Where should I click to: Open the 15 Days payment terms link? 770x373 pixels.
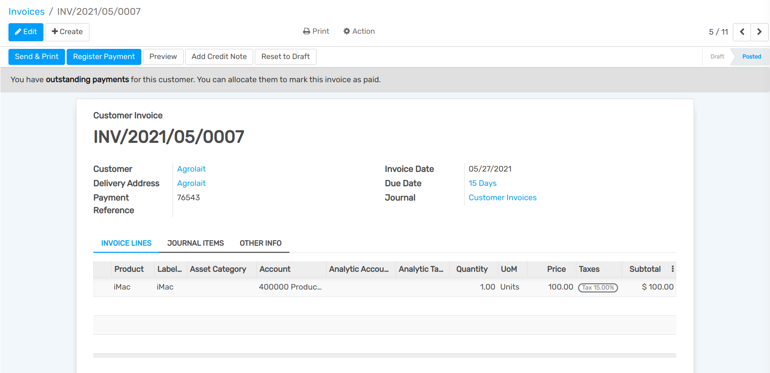(482, 183)
